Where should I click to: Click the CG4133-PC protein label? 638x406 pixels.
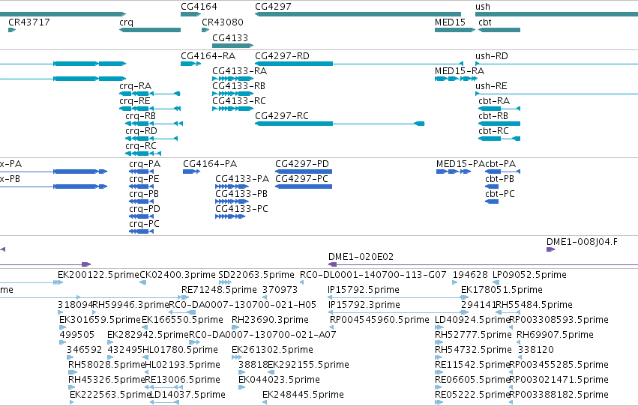[241, 209]
